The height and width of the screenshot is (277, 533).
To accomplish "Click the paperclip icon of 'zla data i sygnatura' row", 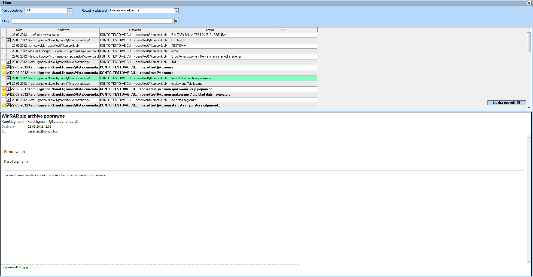I will [9, 100].
